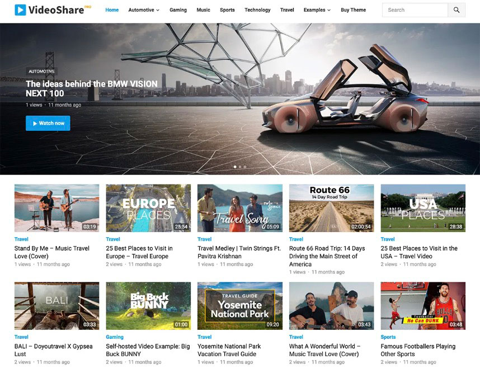Open the Europe Places video thumbnail
The height and width of the screenshot is (369, 480).
coord(148,208)
